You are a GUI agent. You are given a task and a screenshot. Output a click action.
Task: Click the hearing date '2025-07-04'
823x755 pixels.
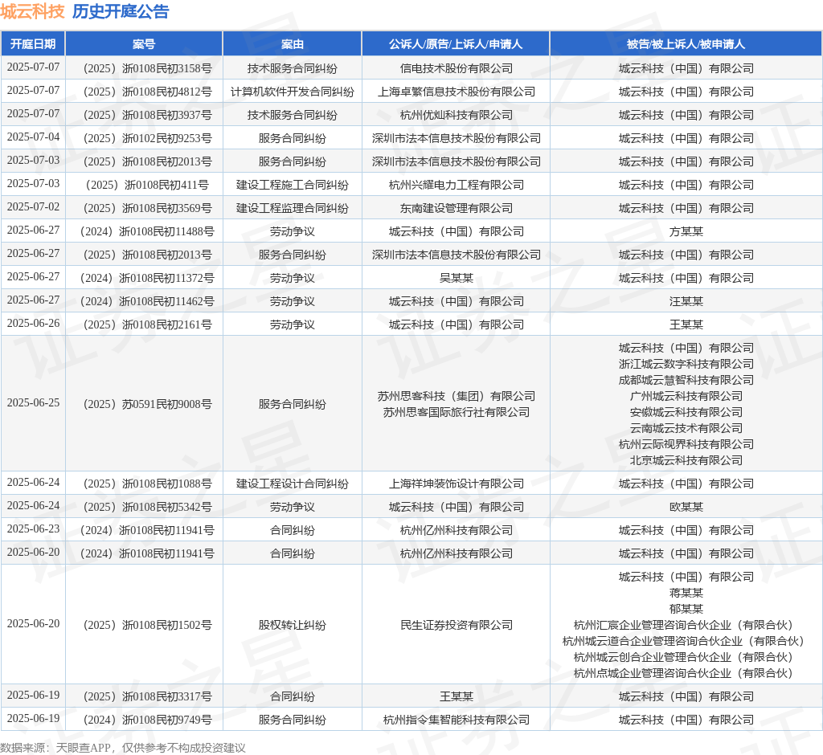(x=33, y=137)
